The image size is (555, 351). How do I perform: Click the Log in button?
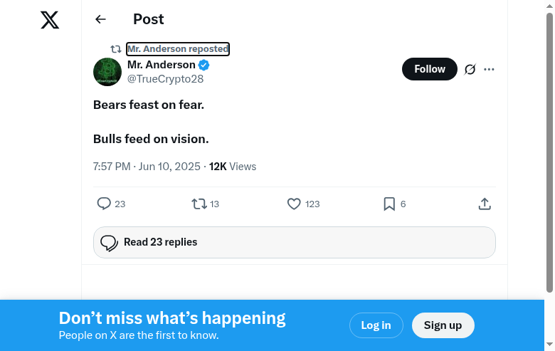376,325
